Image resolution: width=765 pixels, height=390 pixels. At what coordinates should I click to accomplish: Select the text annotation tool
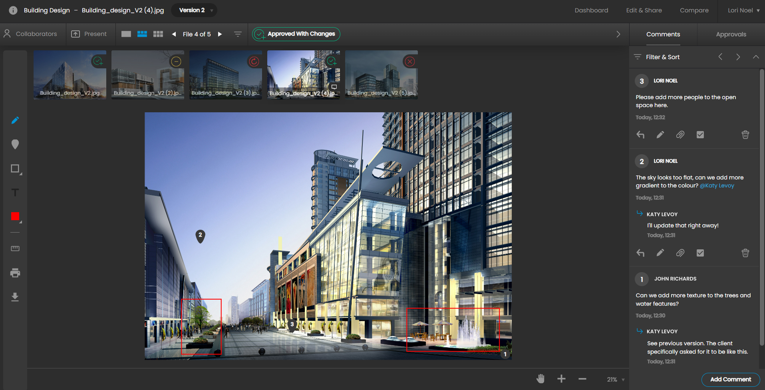click(15, 193)
